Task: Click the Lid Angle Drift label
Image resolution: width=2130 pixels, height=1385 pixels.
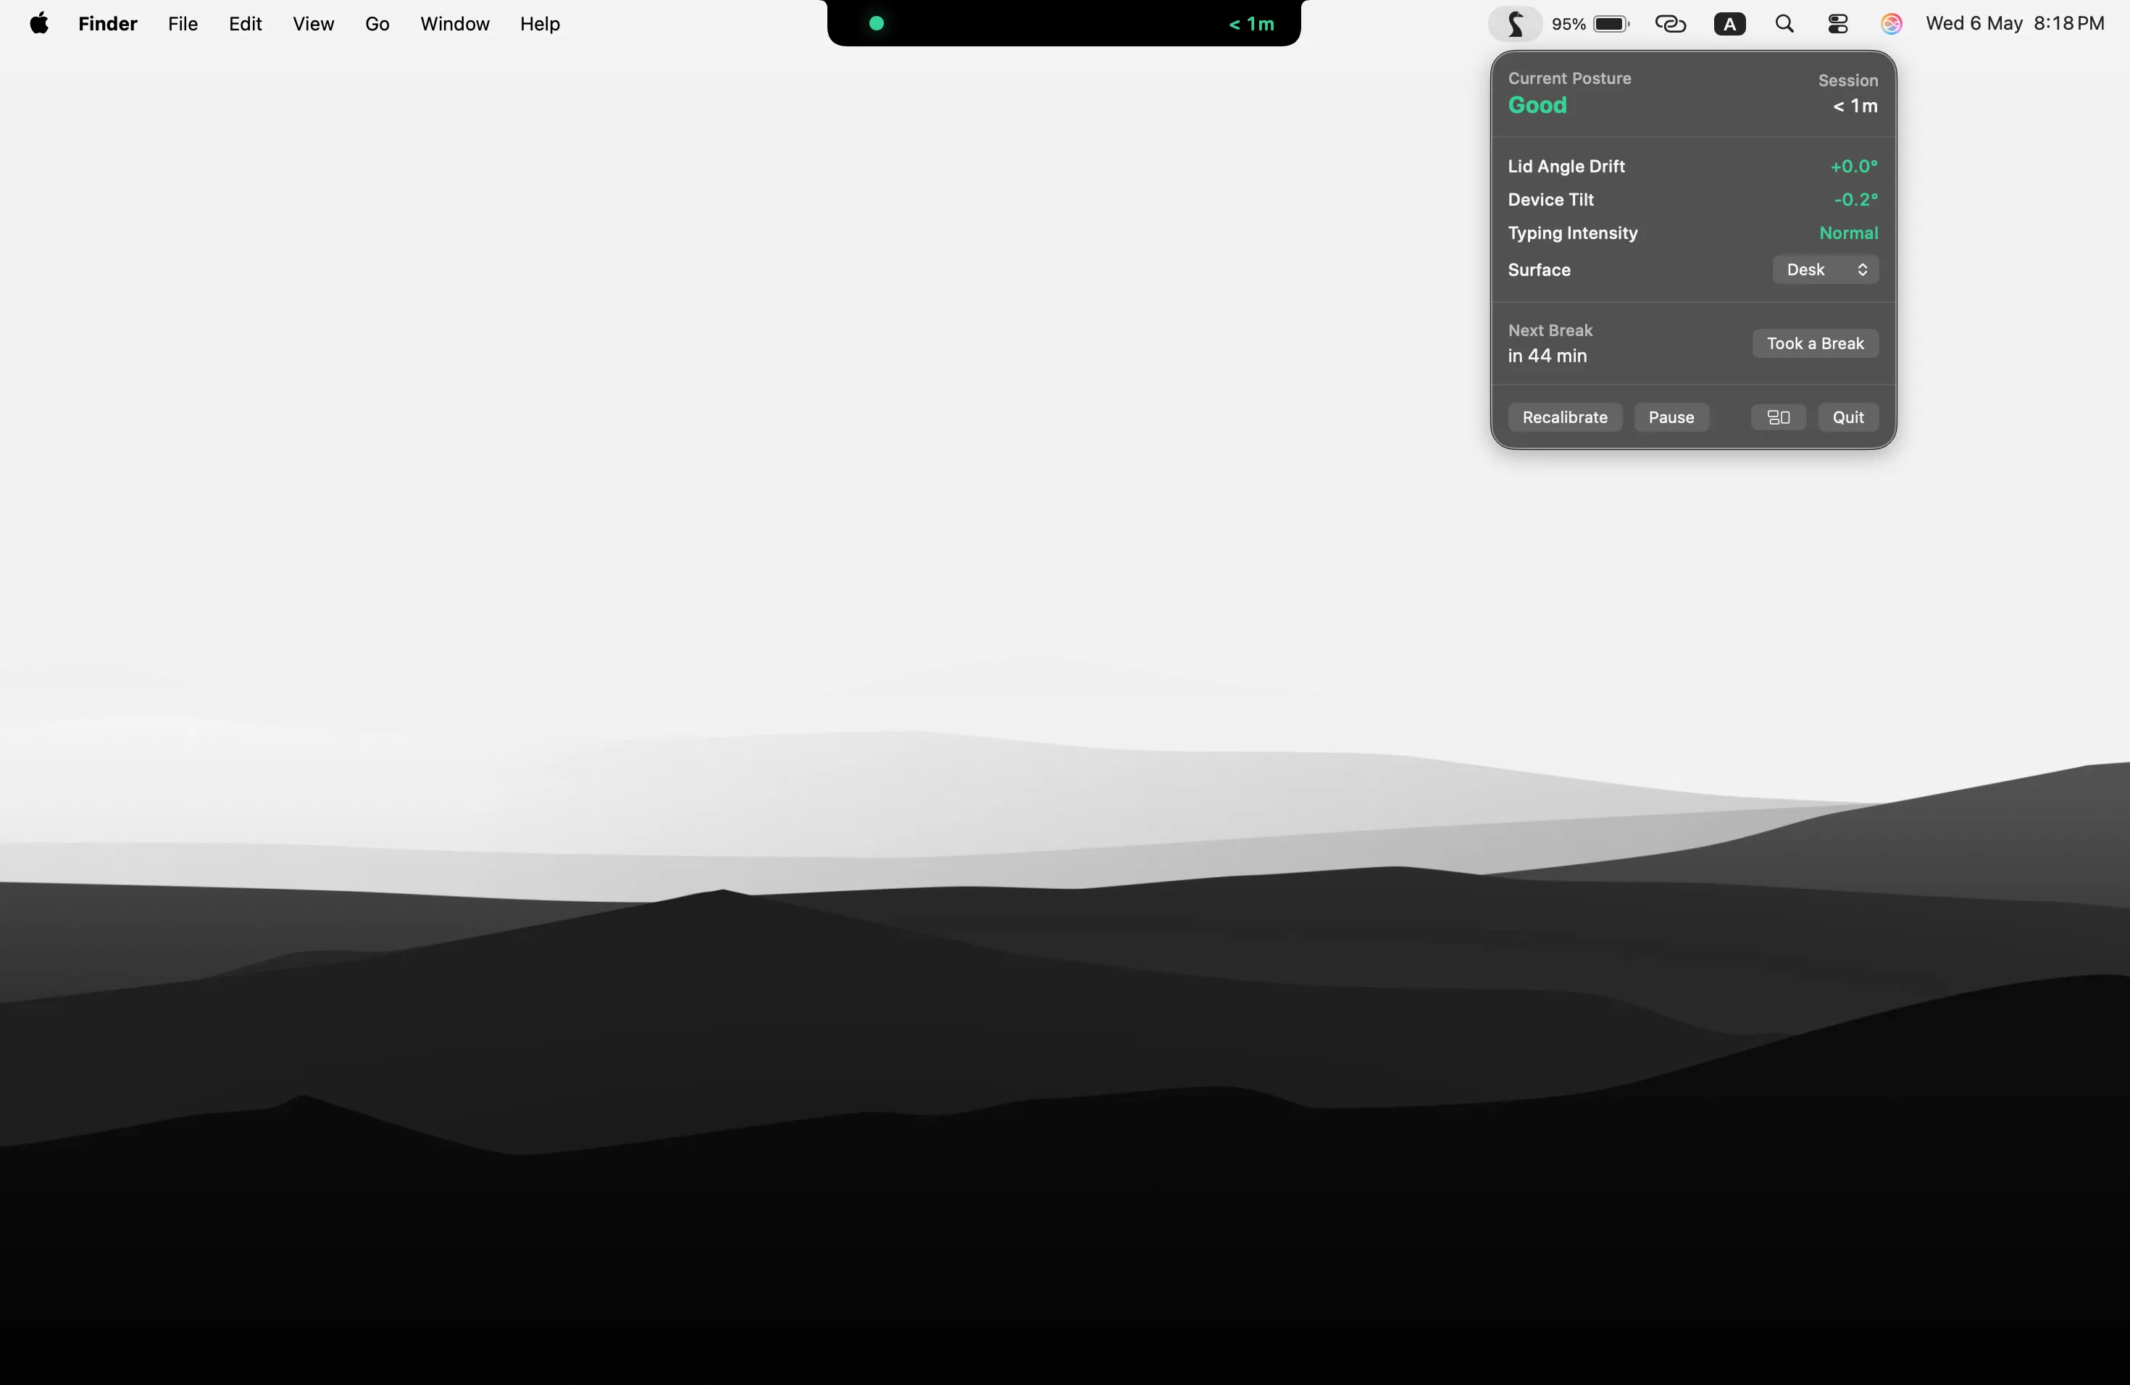Action: pyautogui.click(x=1566, y=167)
